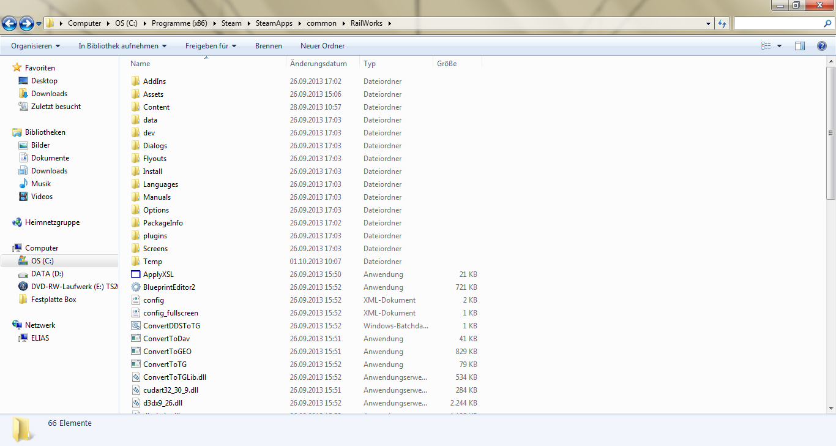Select the config XML file icon

[136, 300]
